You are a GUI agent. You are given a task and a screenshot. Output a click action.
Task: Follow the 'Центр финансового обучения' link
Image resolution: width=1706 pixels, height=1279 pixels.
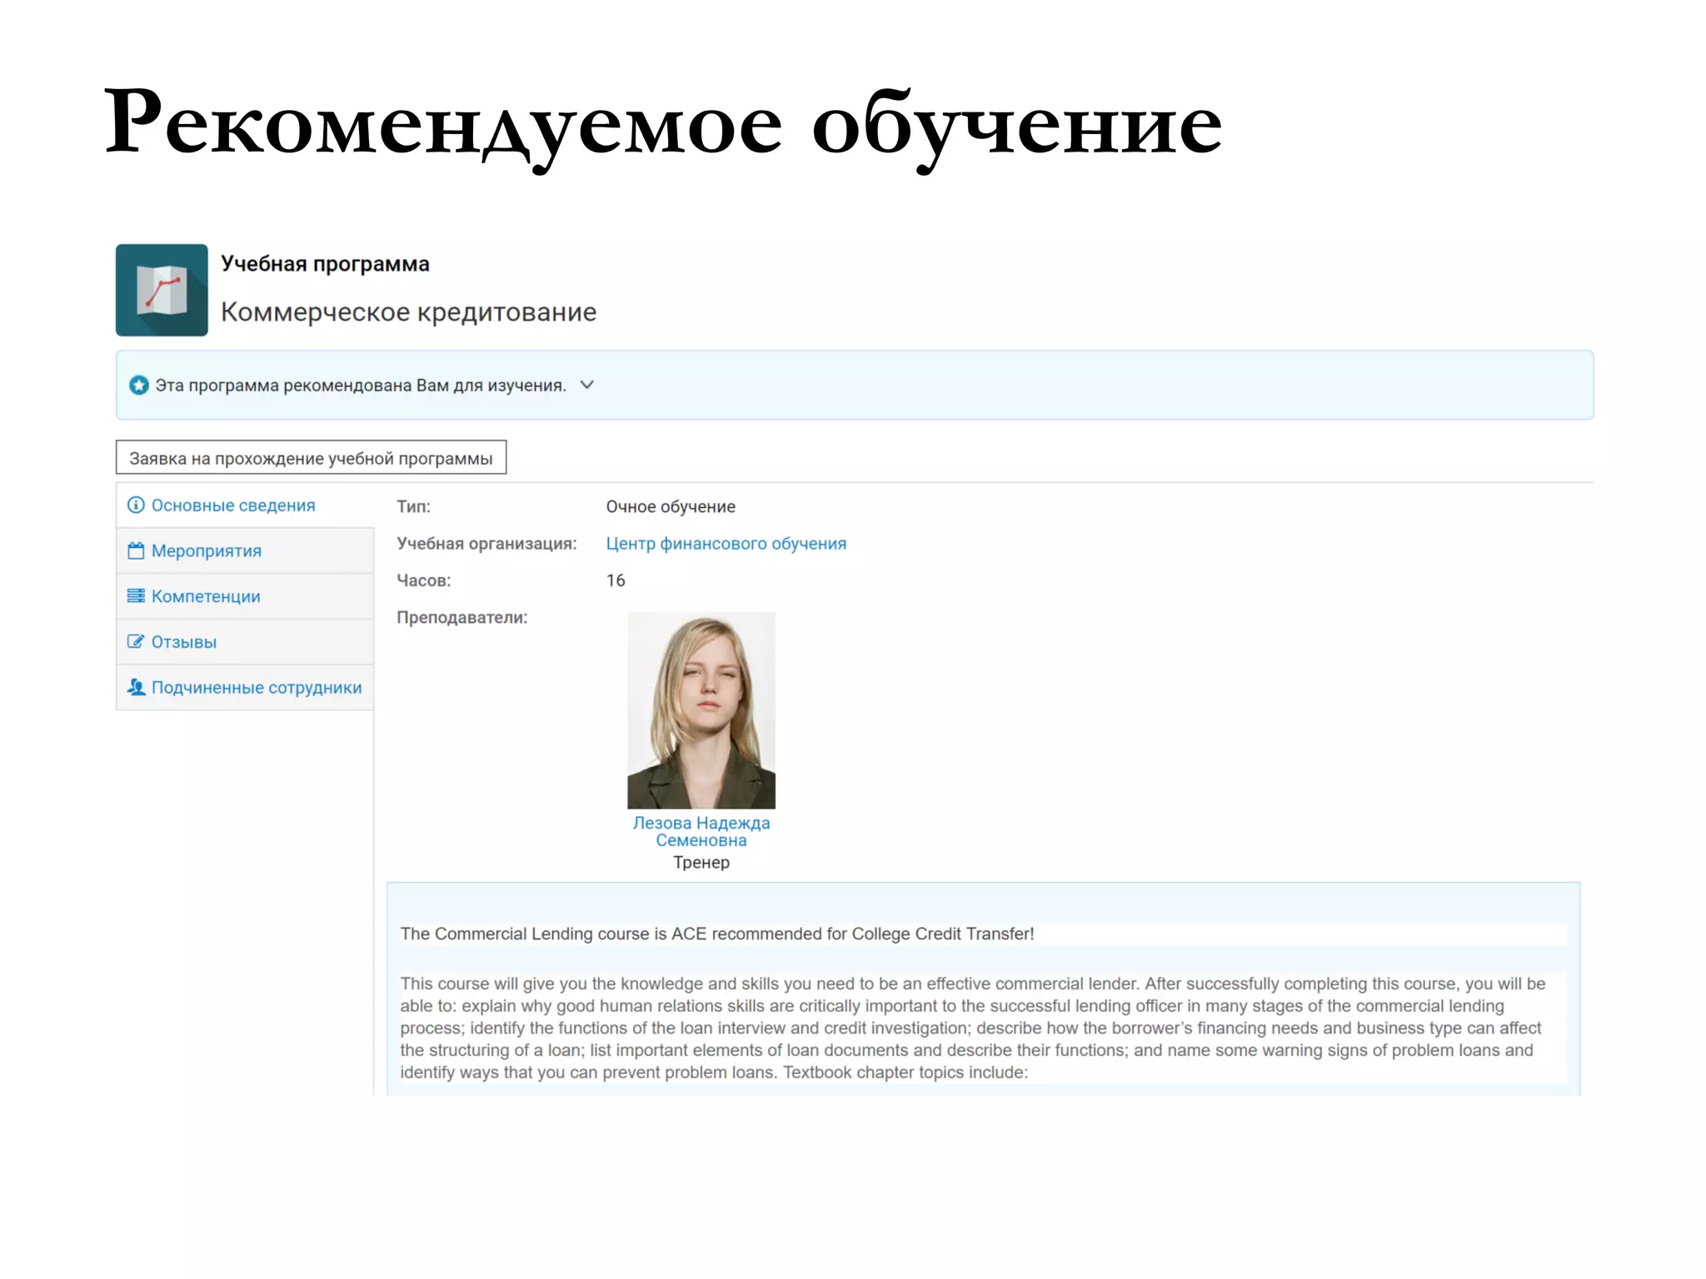[x=726, y=544]
